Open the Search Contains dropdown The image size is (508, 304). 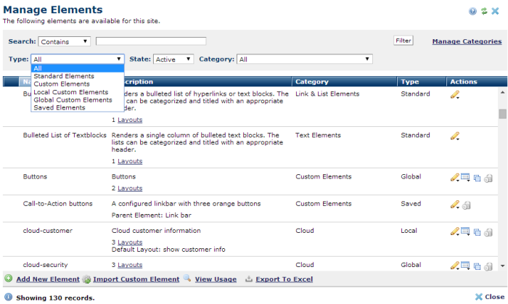(65, 41)
